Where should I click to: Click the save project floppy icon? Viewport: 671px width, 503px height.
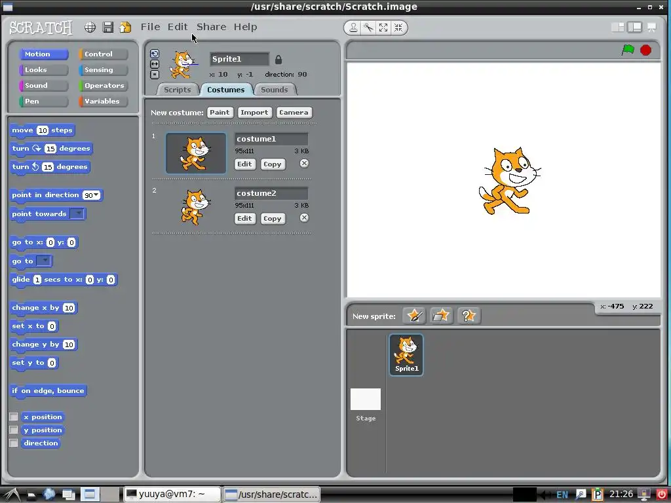[x=108, y=28]
